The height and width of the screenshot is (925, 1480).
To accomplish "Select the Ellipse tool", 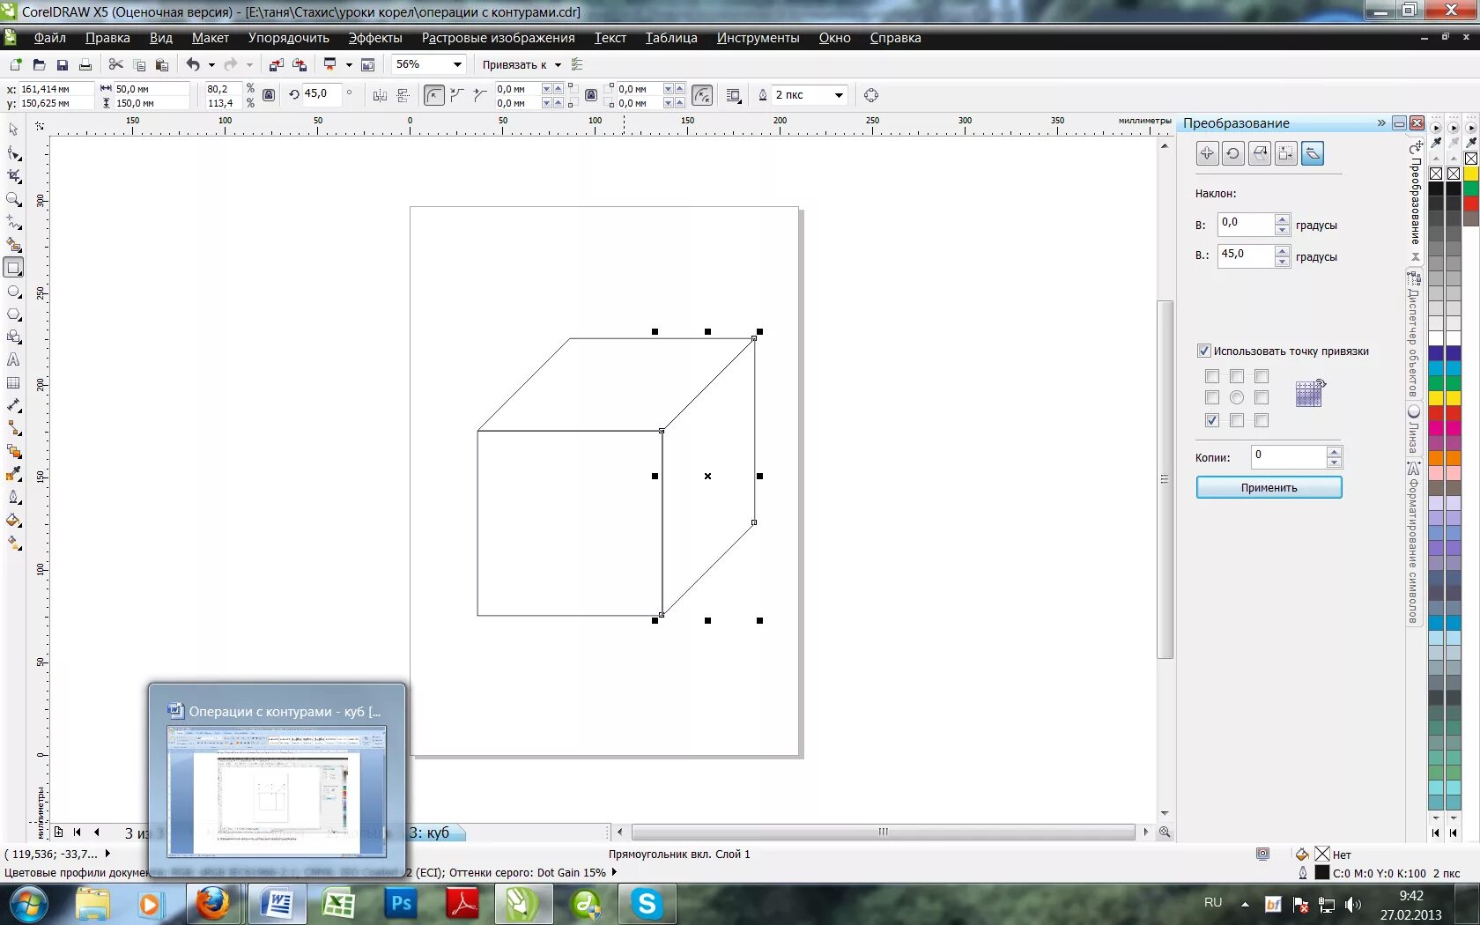I will pos(13,291).
